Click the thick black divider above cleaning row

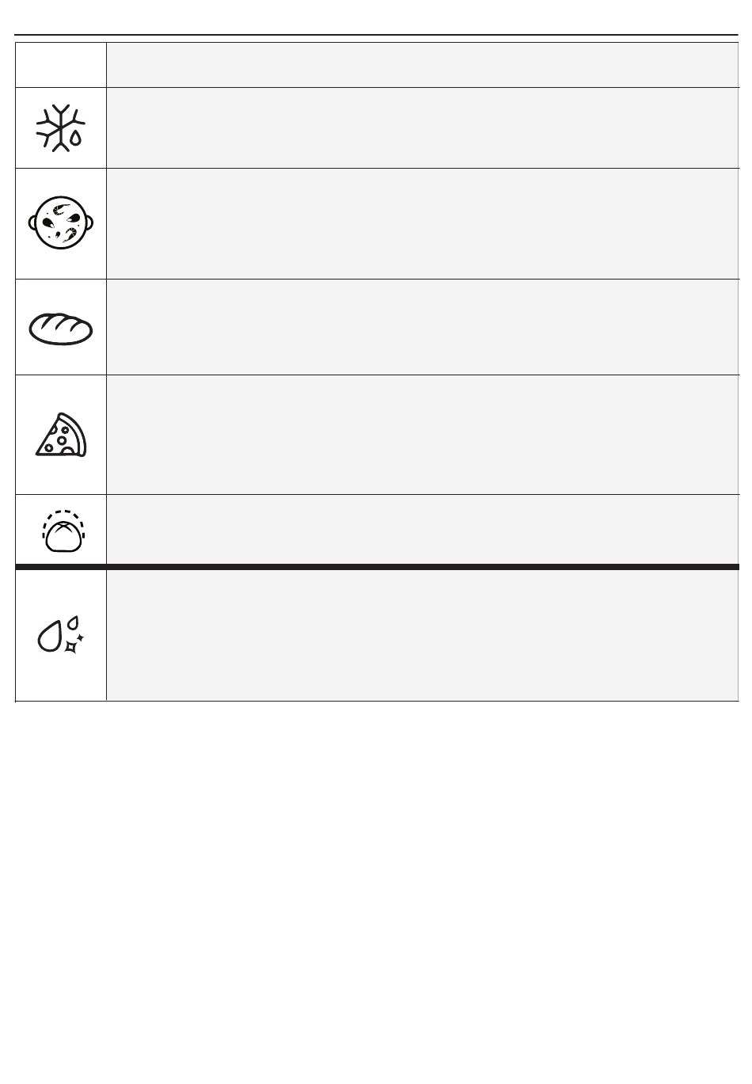tap(377, 567)
